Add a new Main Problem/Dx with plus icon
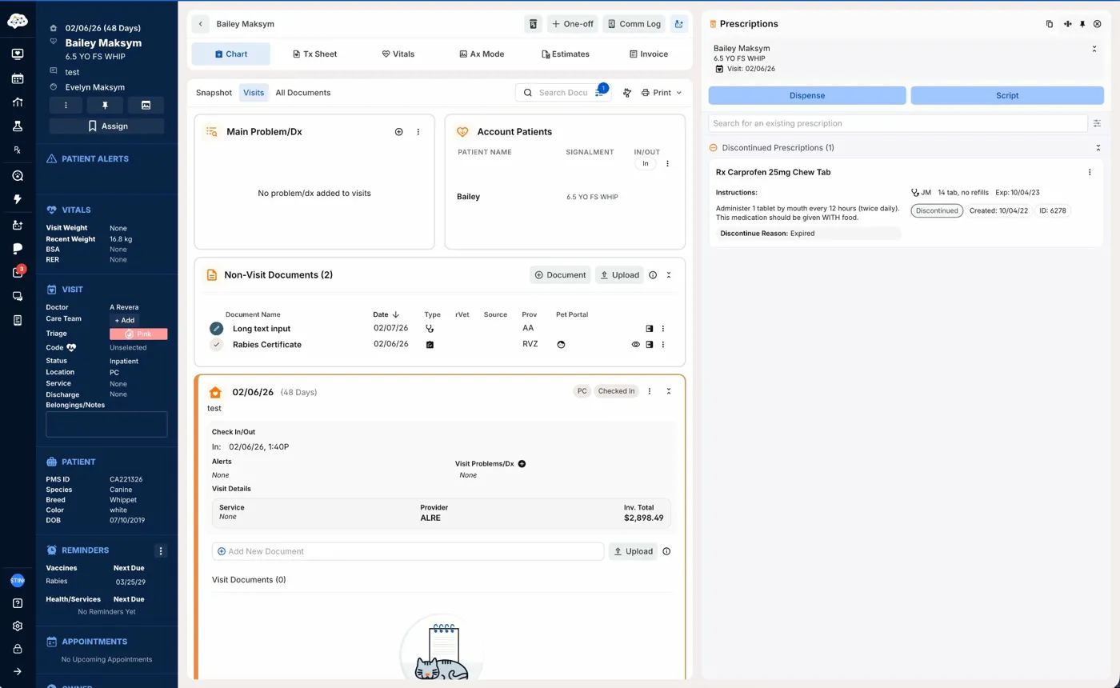Image resolution: width=1120 pixels, height=688 pixels. pyautogui.click(x=398, y=132)
